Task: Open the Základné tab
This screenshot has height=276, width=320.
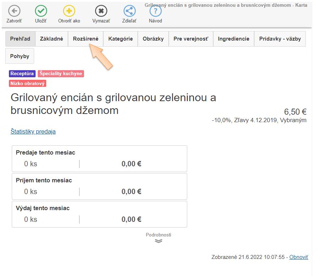Action: (52, 39)
